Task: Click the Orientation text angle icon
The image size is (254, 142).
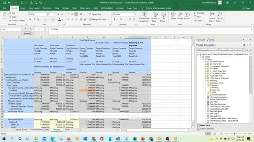Action: pos(81,14)
